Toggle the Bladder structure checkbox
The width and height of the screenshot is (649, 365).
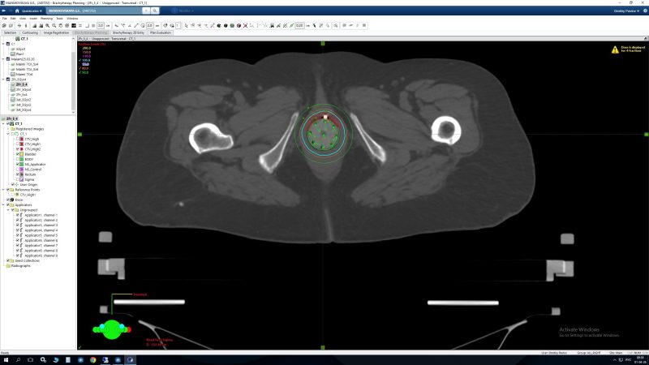click(x=18, y=153)
